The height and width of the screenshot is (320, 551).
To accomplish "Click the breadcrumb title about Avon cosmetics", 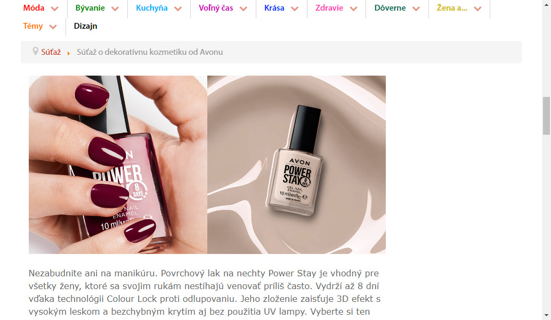I will click(150, 52).
